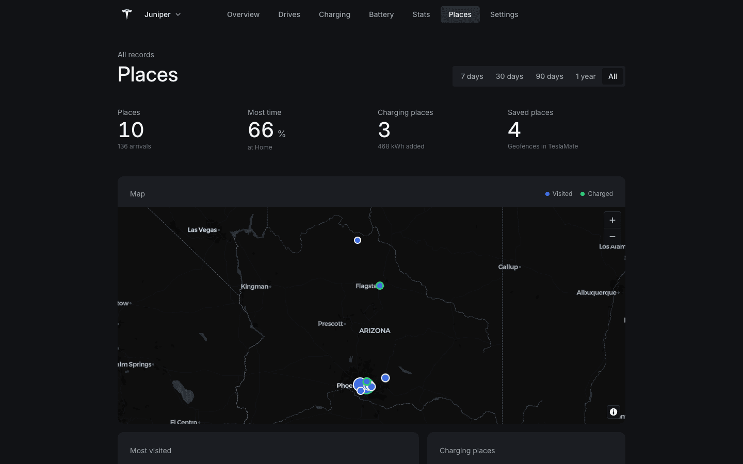
Task: Click the 'Charging places' panel heading
Action: (x=467, y=451)
